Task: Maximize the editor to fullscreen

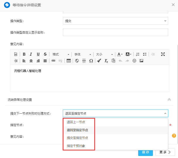Action: (x=163, y=54)
